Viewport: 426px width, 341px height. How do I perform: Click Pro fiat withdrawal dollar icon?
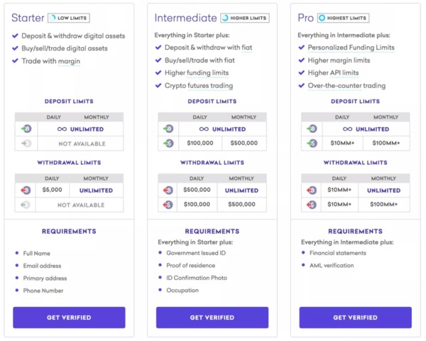click(x=312, y=205)
